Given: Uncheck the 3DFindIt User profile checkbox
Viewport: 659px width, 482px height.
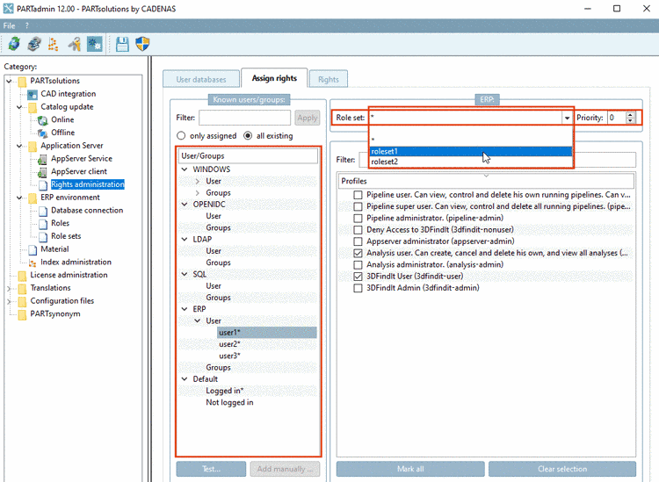Looking at the screenshot, I should 358,277.
